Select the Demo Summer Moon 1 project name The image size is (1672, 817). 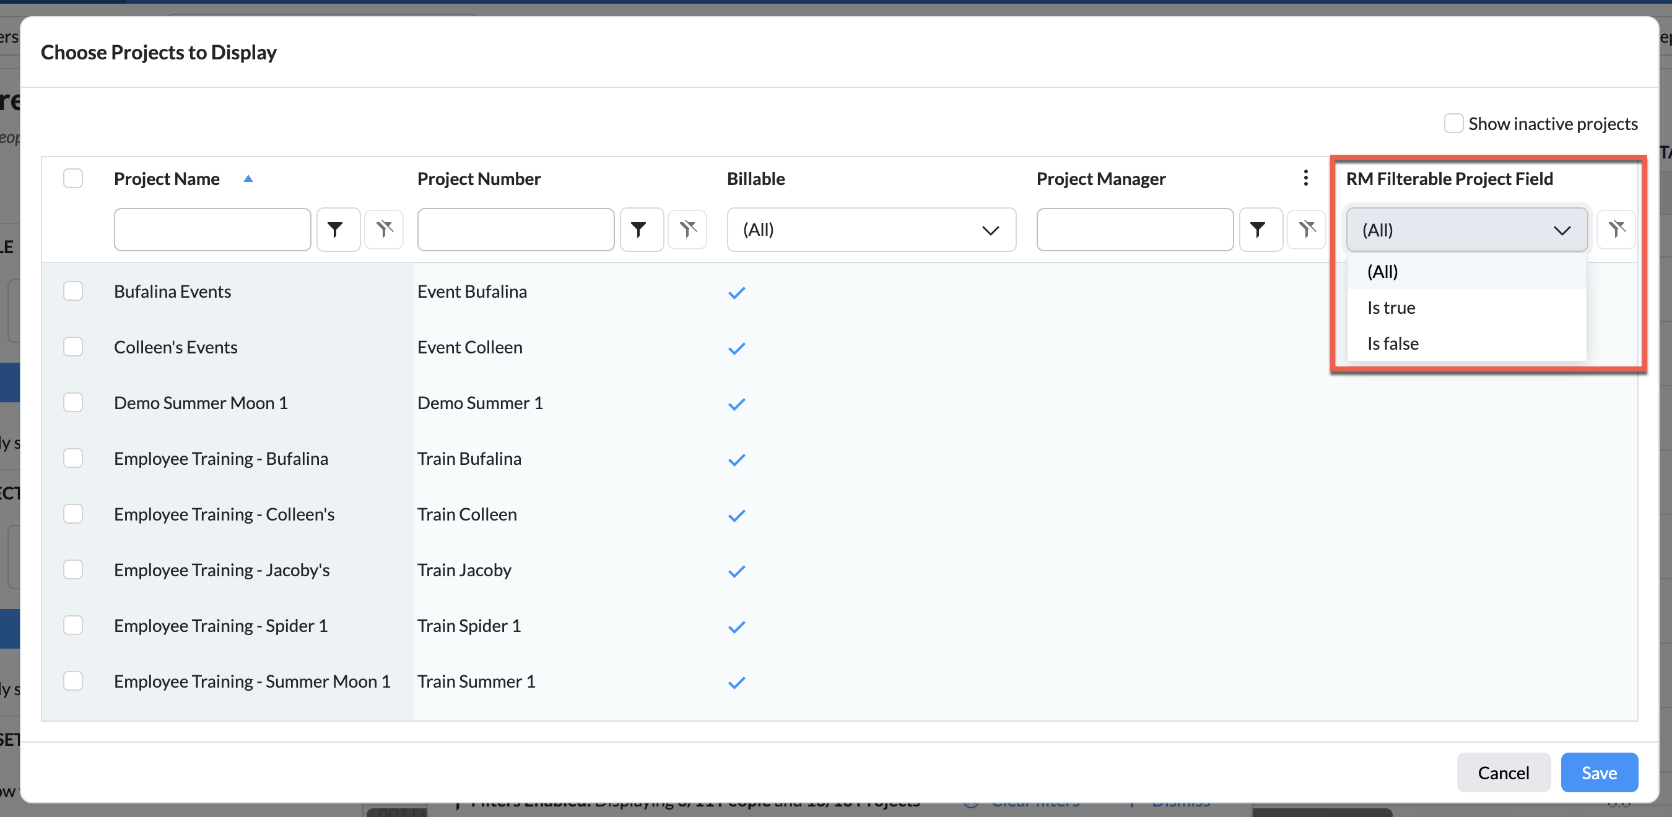coord(201,403)
